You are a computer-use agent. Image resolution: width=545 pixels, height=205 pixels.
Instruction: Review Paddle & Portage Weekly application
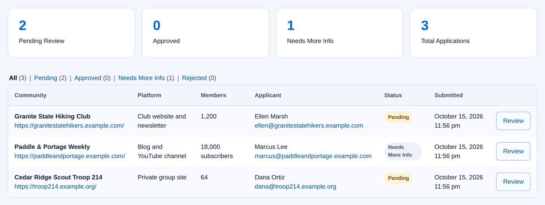click(513, 151)
